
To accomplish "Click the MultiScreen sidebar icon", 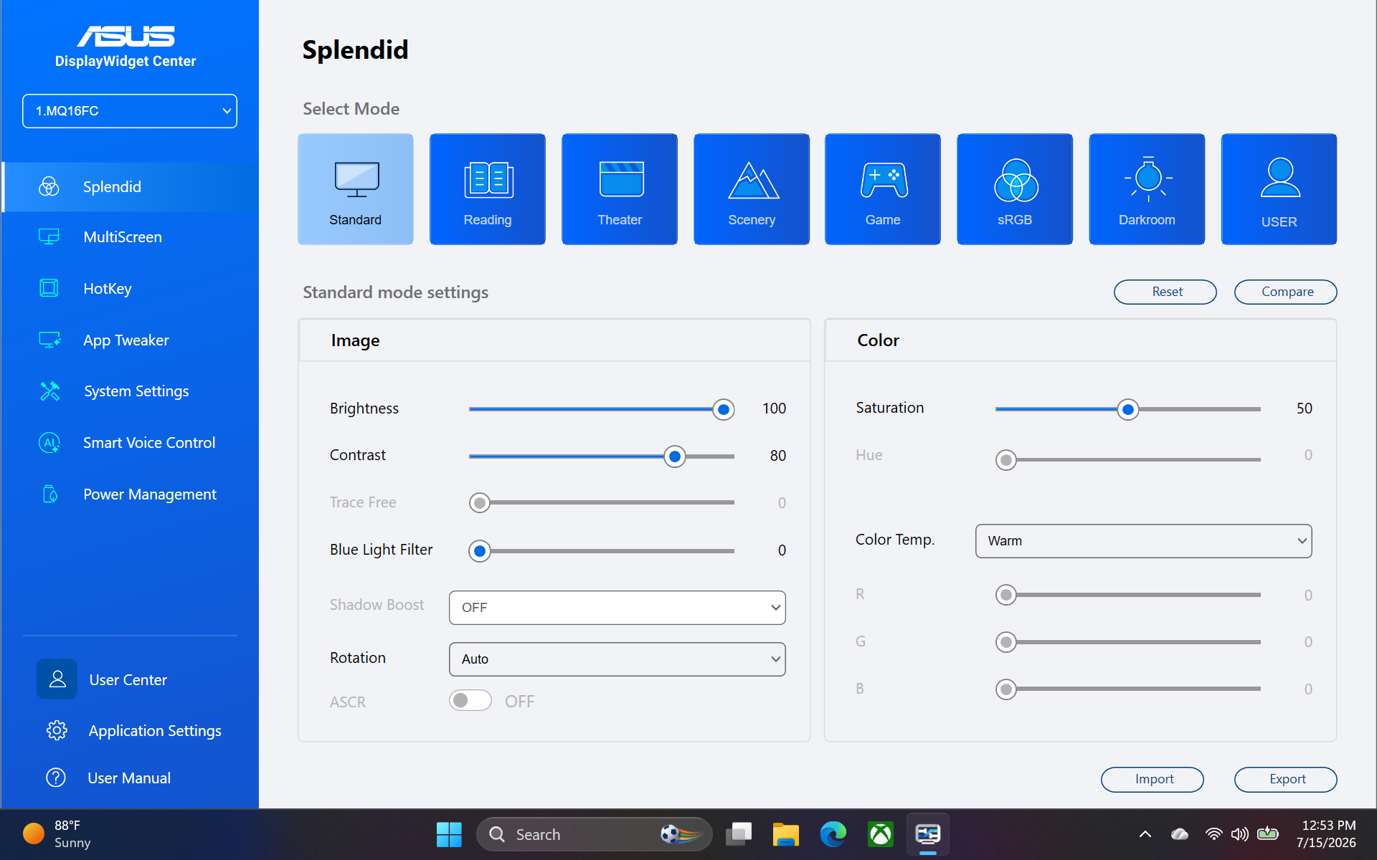I will click(49, 237).
